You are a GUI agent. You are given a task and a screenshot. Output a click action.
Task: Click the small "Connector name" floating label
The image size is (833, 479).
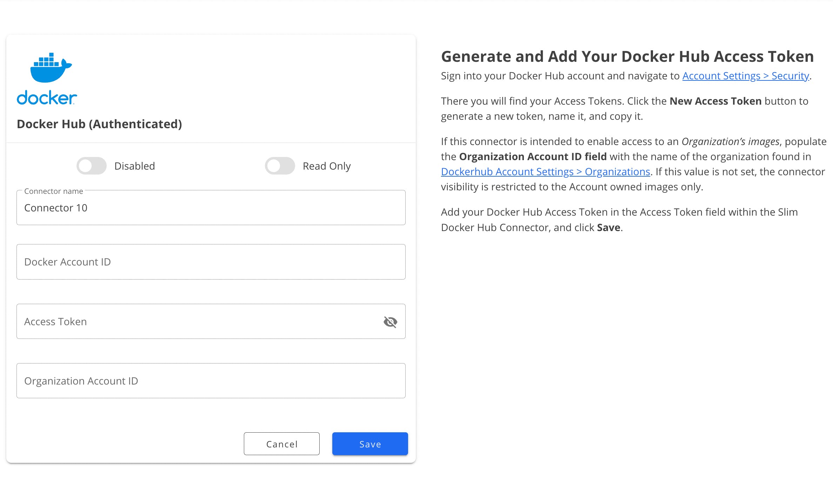coord(54,191)
